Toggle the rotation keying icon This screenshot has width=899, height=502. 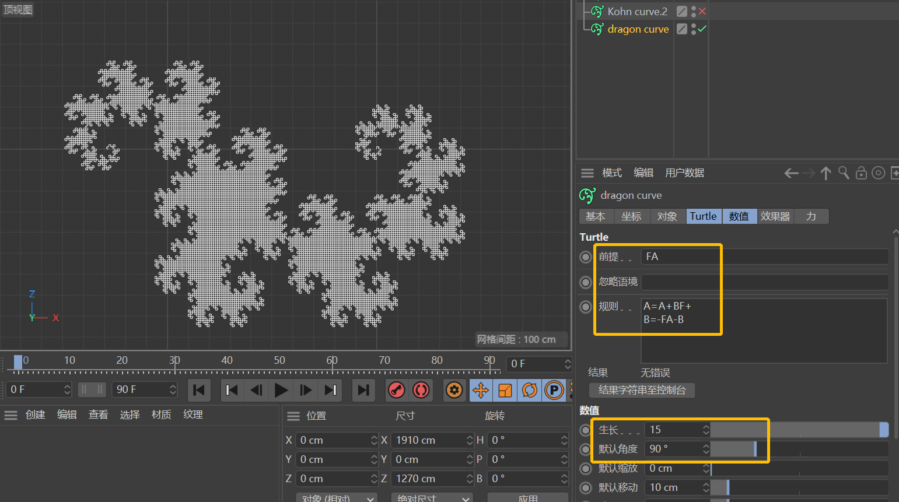pos(530,390)
